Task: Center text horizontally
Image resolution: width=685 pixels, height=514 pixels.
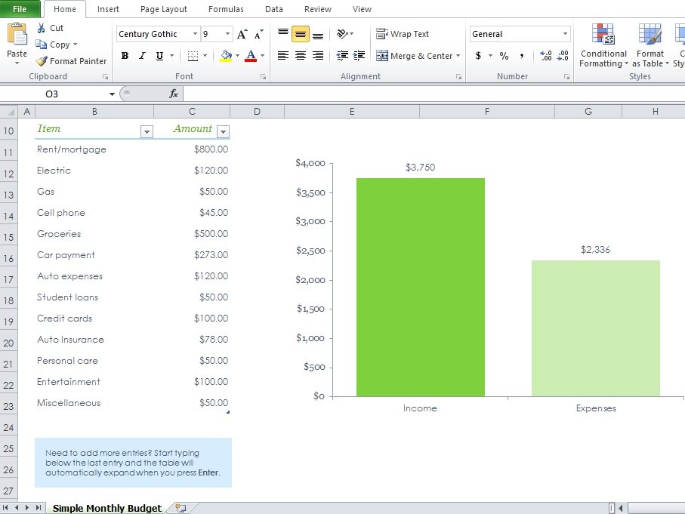Action: [301, 55]
